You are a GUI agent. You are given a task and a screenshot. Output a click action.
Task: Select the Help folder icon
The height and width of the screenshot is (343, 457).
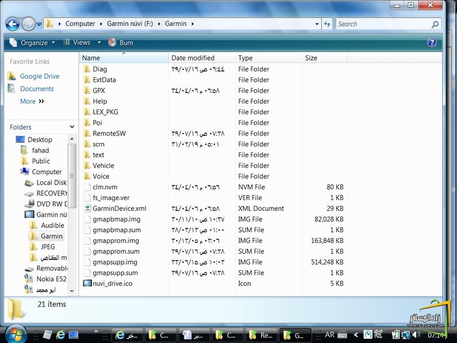[87, 101]
